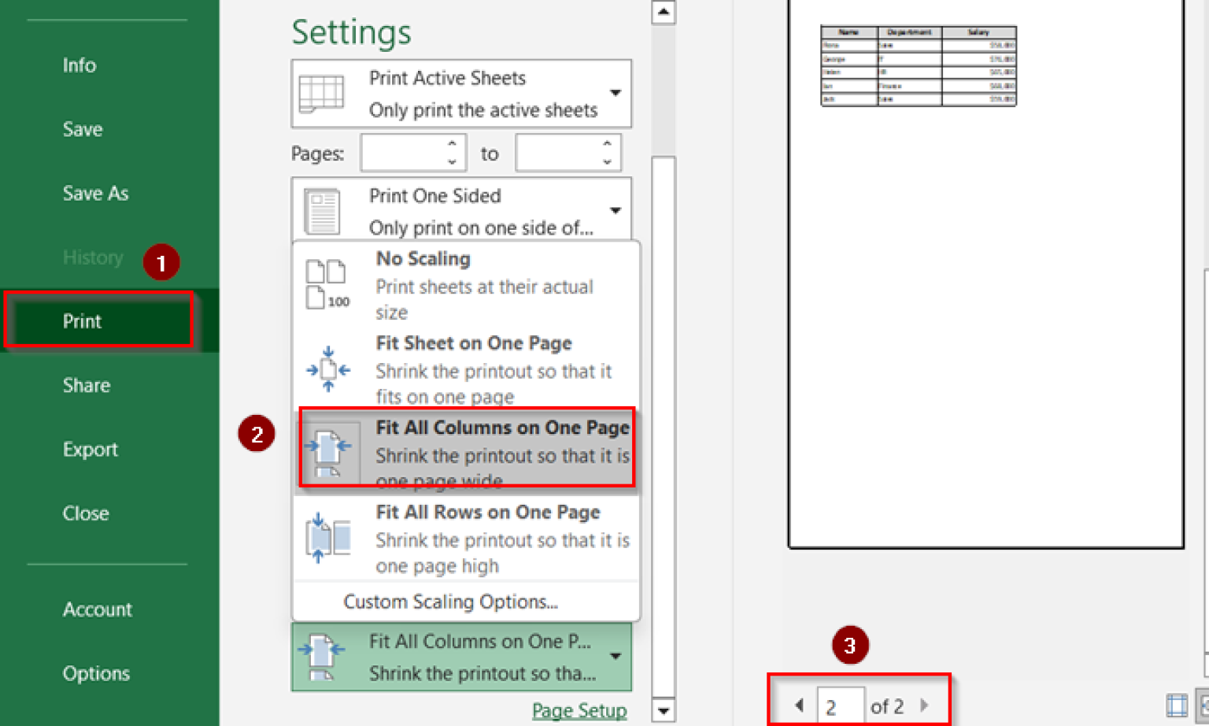Expand the scaling settings dropdown arrow
The image size is (1209, 726).
616,656
